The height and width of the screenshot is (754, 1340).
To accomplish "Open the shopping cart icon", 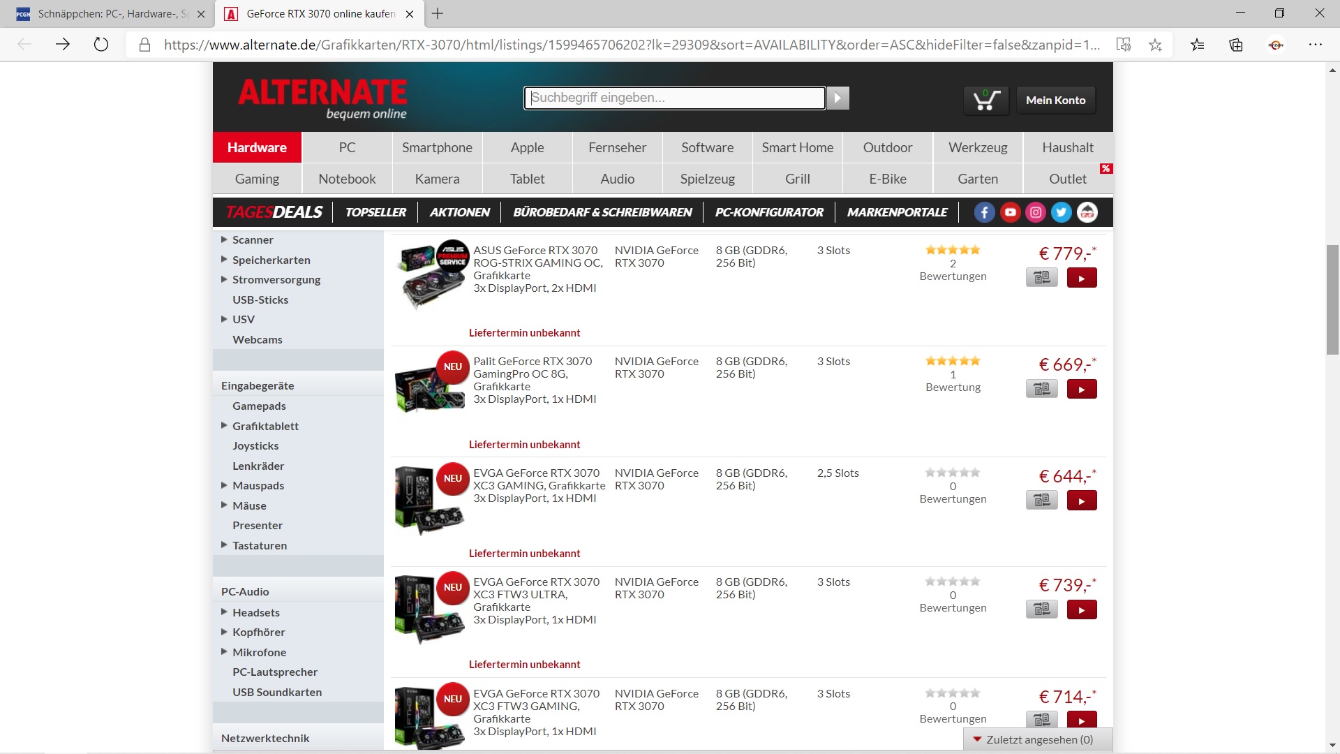I will point(986,101).
